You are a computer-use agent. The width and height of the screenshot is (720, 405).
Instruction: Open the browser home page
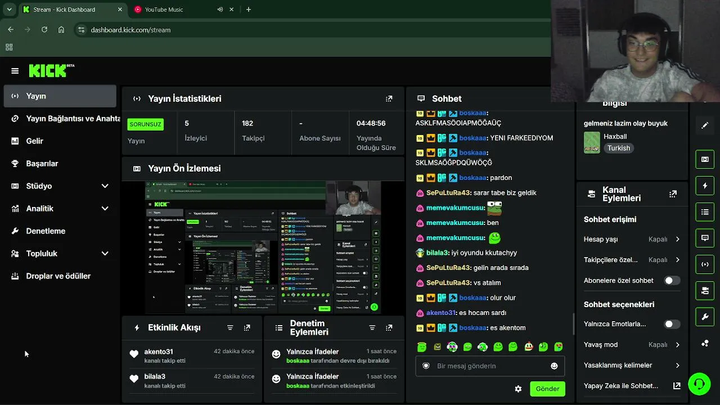pyautogui.click(x=61, y=29)
